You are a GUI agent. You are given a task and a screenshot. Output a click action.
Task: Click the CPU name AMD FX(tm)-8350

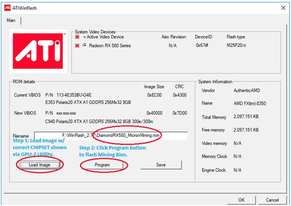pyautogui.click(x=250, y=103)
